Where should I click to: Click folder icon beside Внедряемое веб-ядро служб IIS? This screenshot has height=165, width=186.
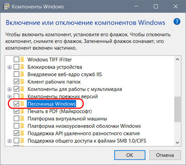22,74
